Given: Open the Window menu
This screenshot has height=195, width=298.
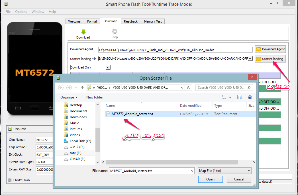Looking at the screenshot, I should point(38,12).
